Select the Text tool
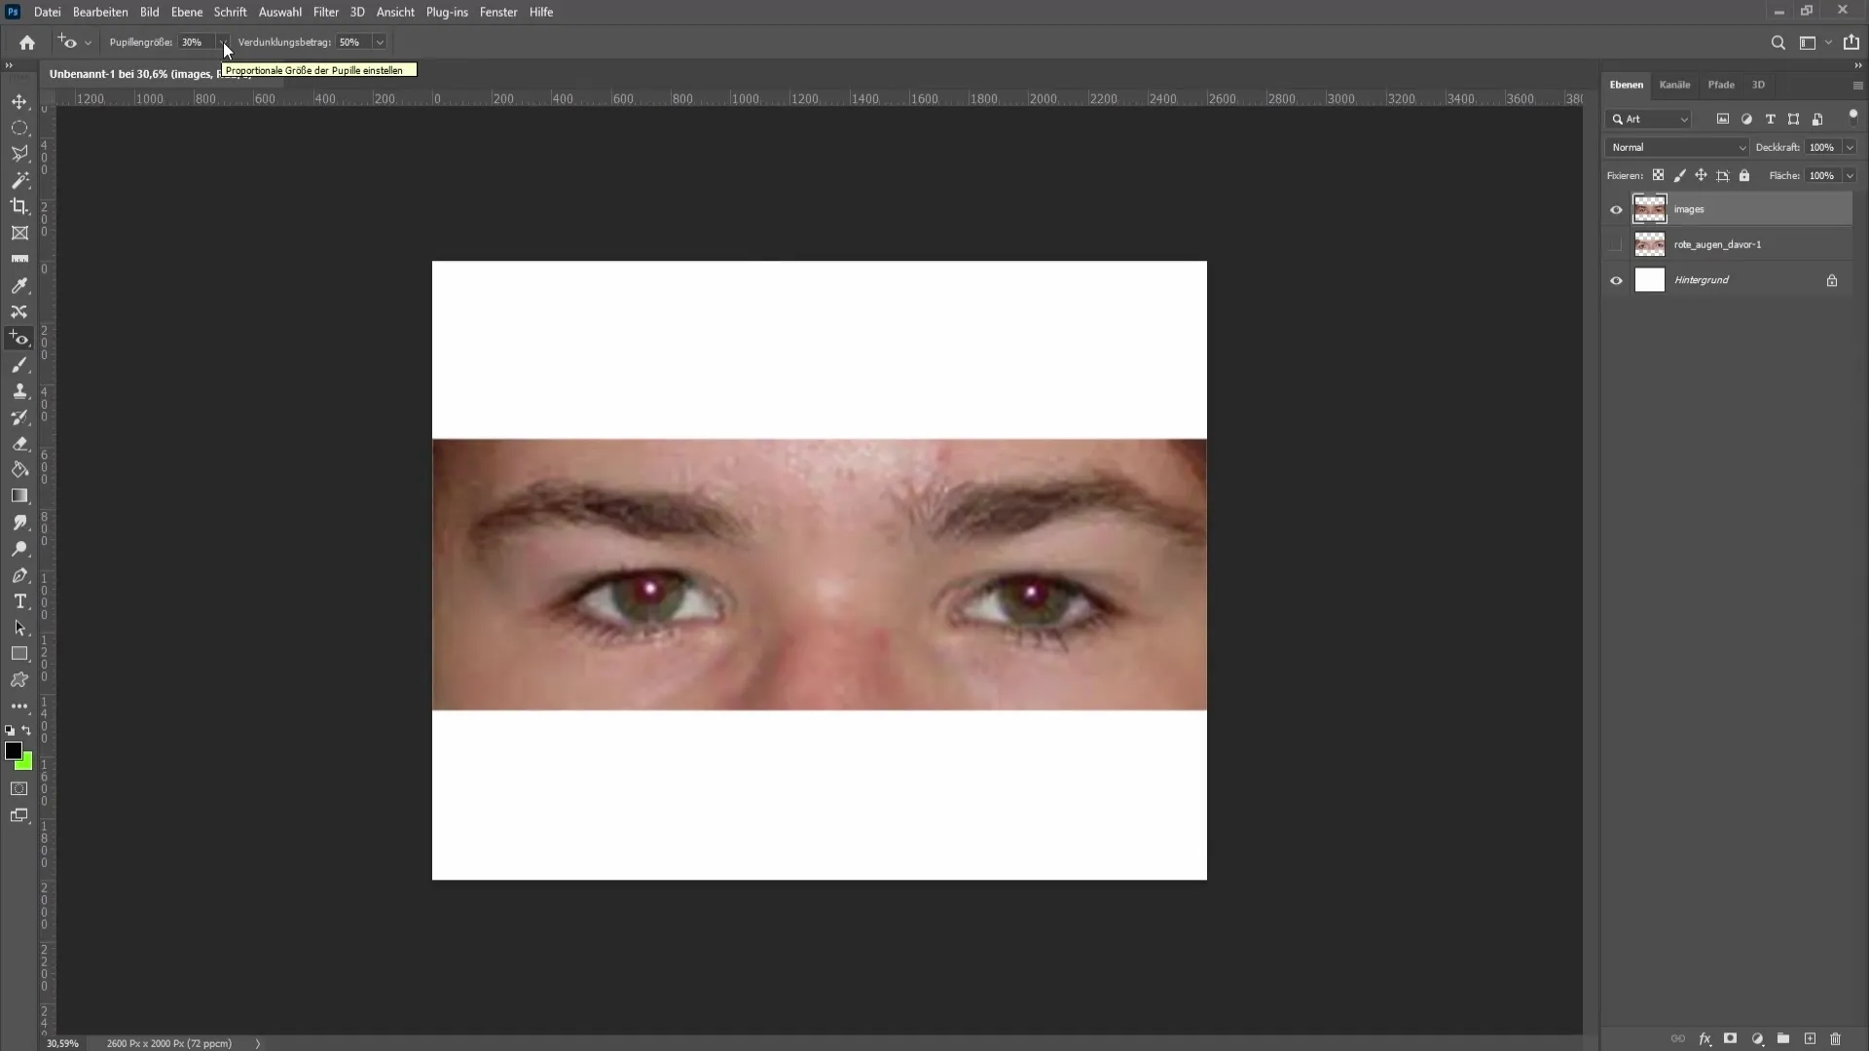 pyautogui.click(x=19, y=601)
